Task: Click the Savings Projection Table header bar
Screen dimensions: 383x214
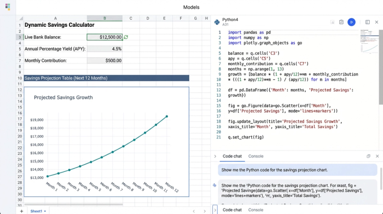Action: click(x=107, y=78)
